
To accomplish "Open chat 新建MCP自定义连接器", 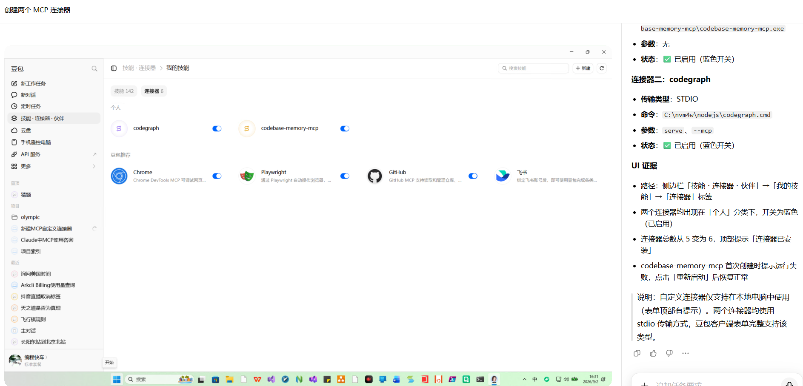I will (x=54, y=229).
